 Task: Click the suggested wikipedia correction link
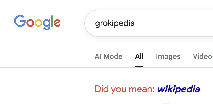coord(178,89)
